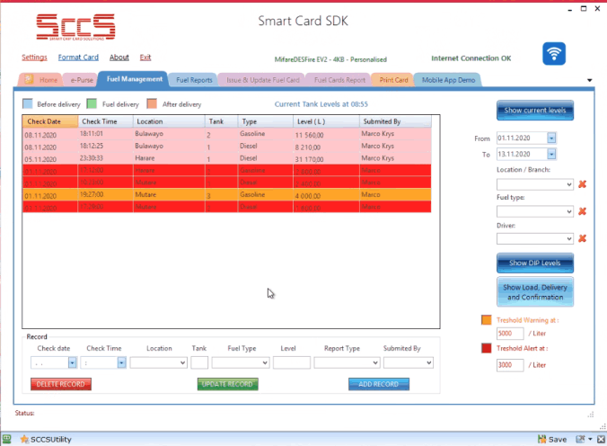This screenshot has height=446, width=607.
Task: Open the Report Type dropdown in Record
Action: coord(374,362)
